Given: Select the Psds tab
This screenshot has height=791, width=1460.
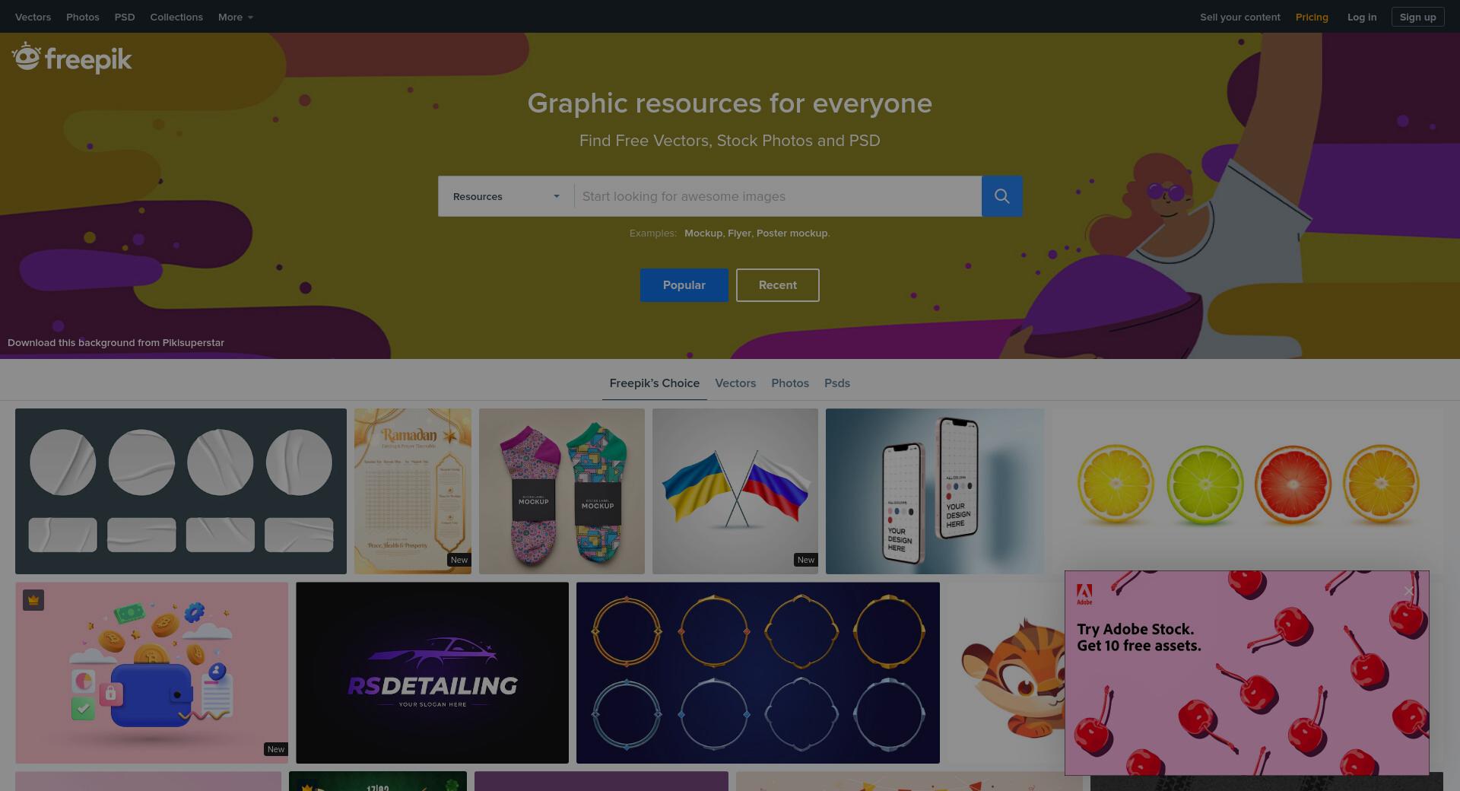Looking at the screenshot, I should coord(837,383).
